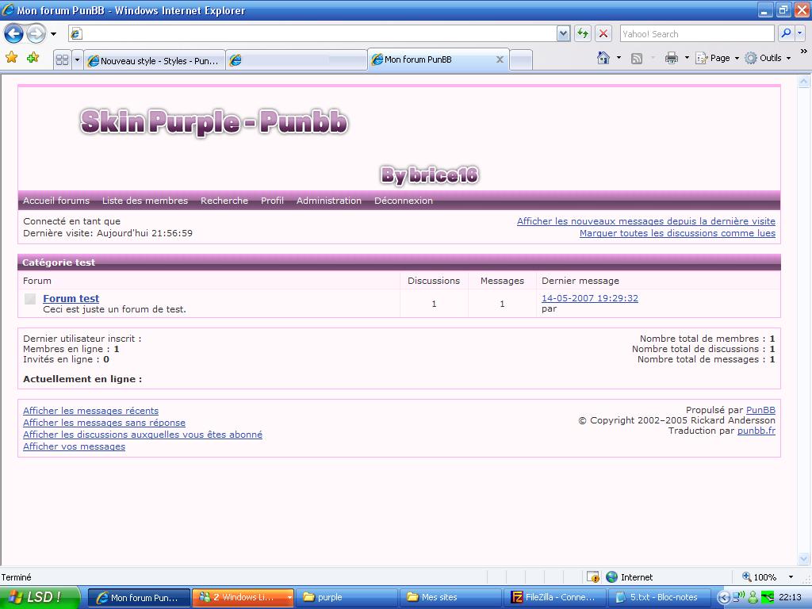Screen dimensions: 812x609
Task: Click Afficher vos messages
Action: pos(74,446)
